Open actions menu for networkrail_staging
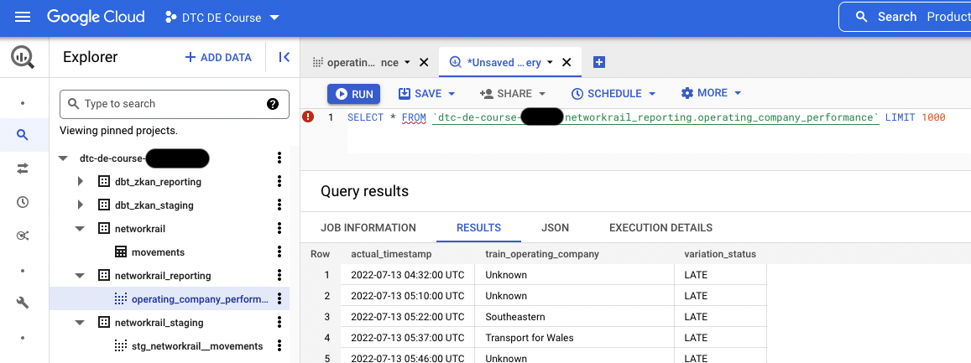The height and width of the screenshot is (363, 971). click(279, 323)
